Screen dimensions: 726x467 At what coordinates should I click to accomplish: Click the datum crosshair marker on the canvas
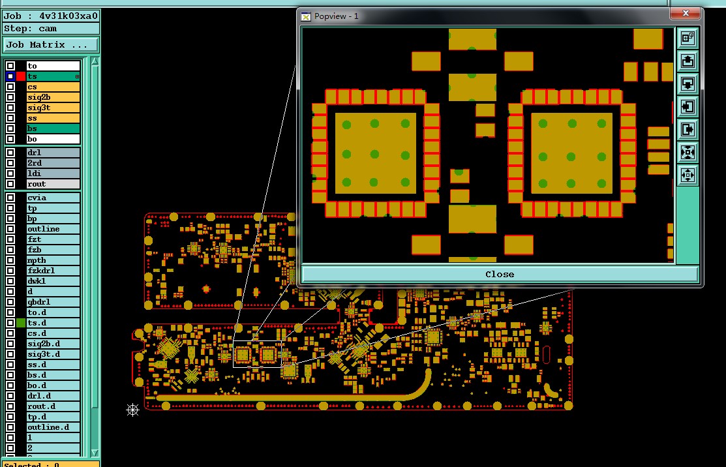pos(133,410)
